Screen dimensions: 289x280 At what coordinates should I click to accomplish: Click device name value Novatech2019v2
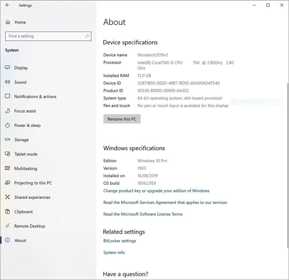point(153,55)
